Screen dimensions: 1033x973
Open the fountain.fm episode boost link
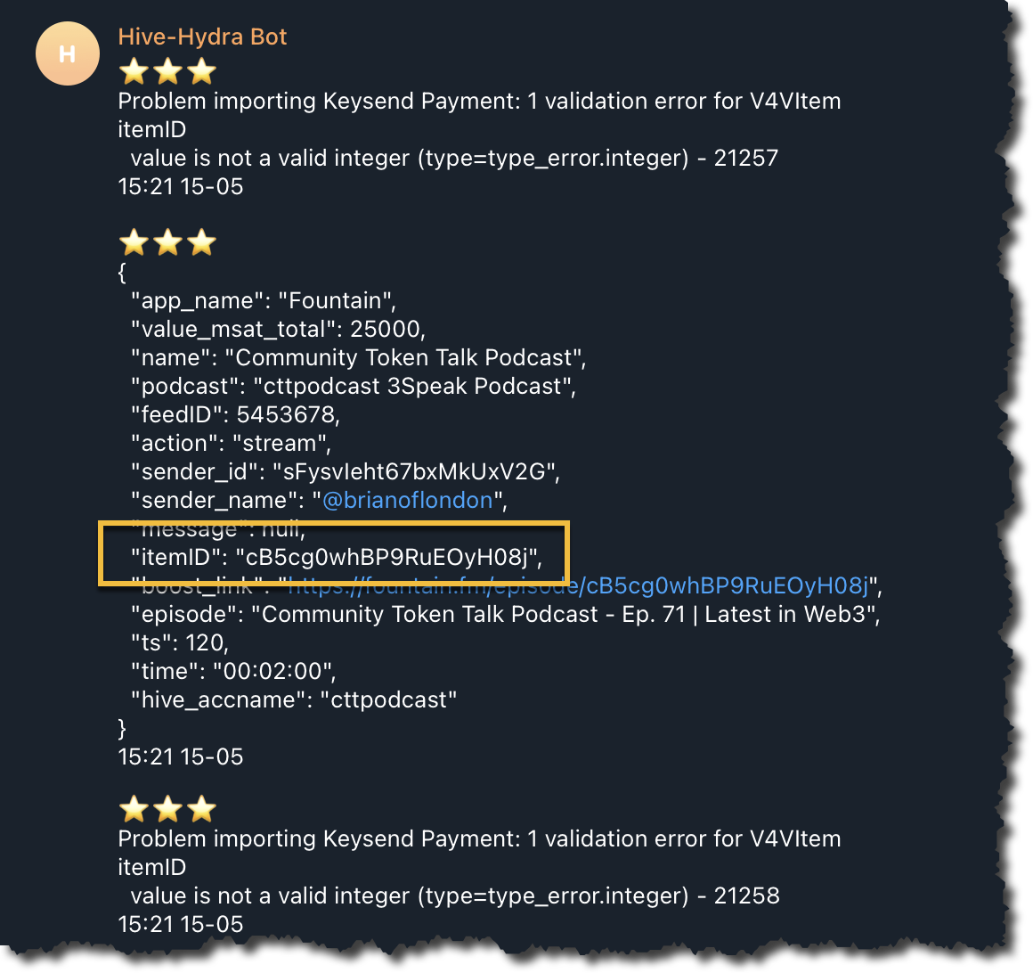click(x=578, y=585)
